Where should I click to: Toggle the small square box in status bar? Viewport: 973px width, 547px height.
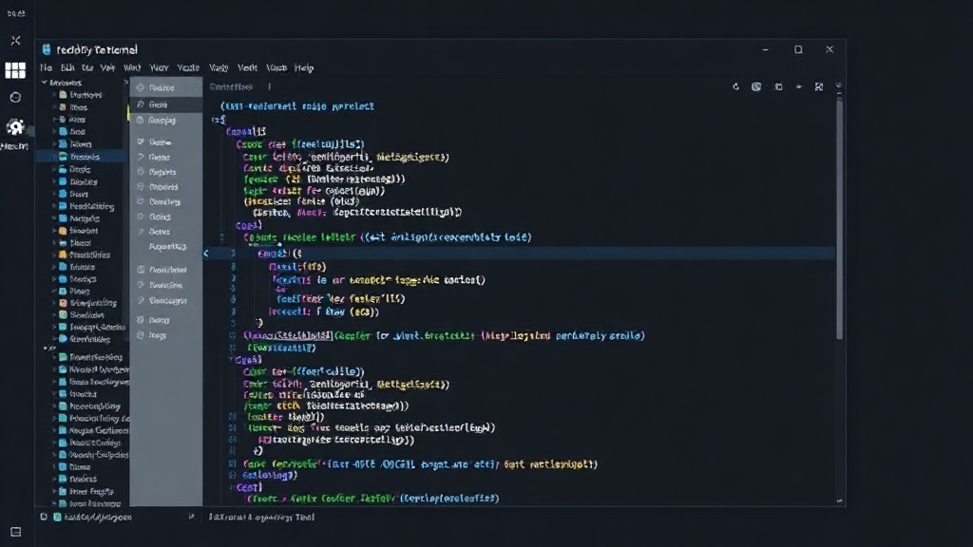coord(44,517)
